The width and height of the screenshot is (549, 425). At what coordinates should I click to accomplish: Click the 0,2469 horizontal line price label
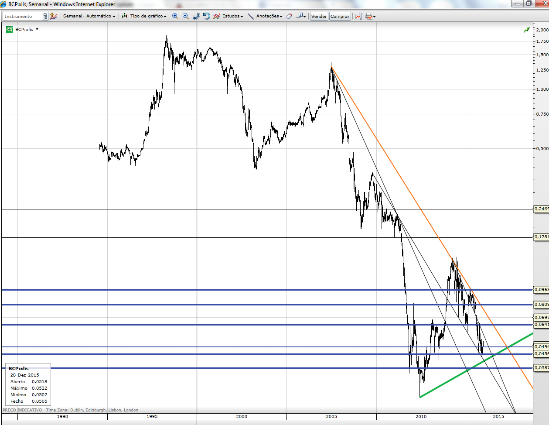(542, 209)
